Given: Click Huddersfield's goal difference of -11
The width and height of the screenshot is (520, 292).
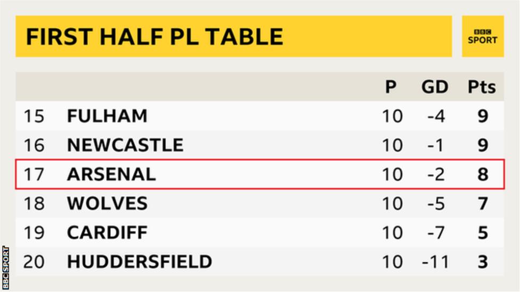Looking at the screenshot, I should point(435,262).
